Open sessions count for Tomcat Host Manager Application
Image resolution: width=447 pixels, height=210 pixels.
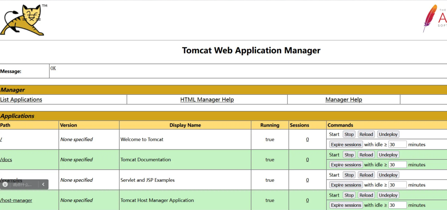coord(307,200)
